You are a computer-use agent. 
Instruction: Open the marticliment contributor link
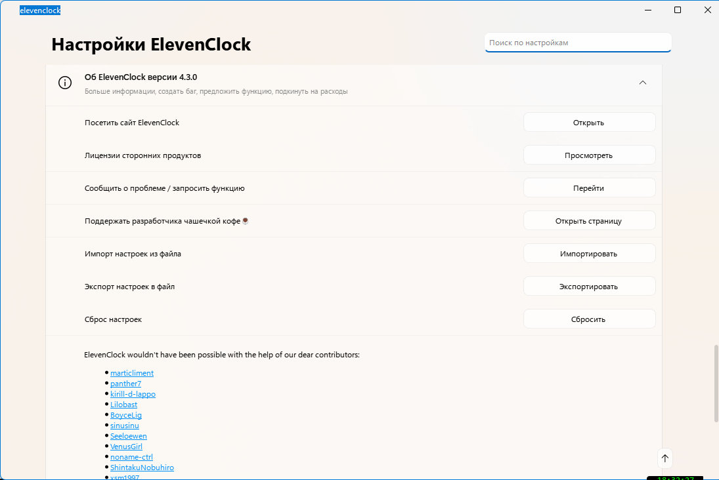[x=131, y=373]
